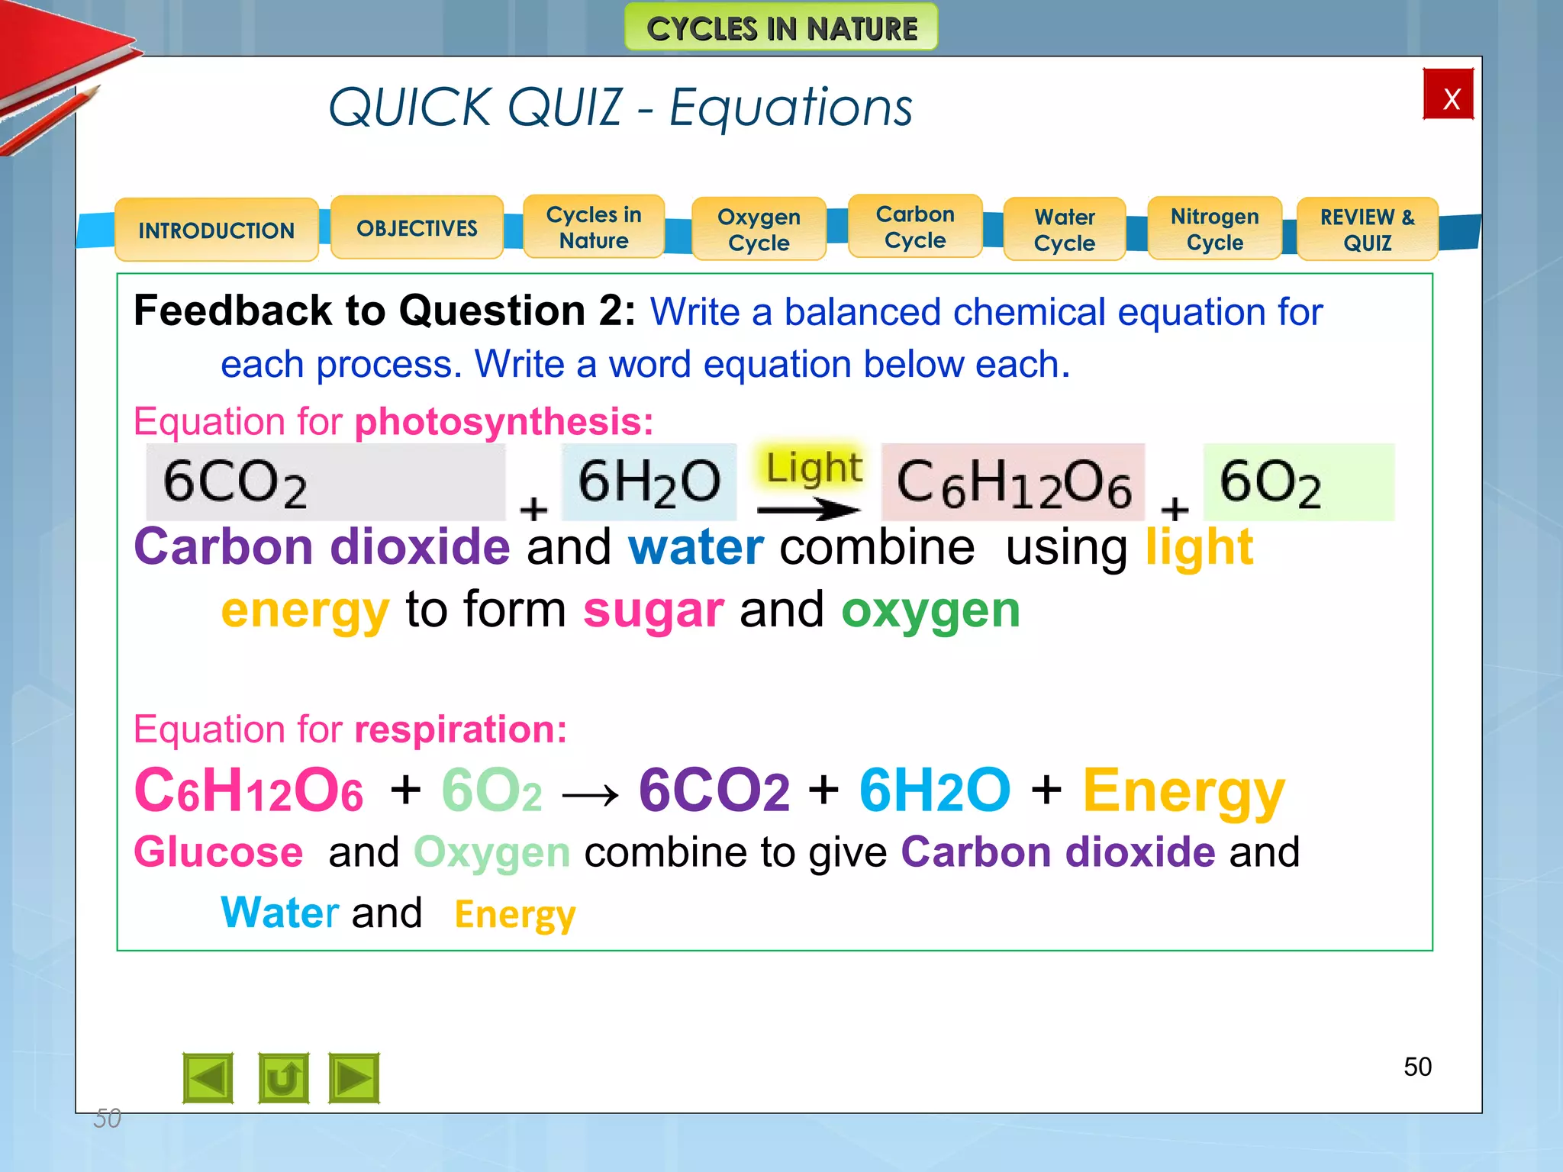Click the pink word 'sugar'

(654, 610)
